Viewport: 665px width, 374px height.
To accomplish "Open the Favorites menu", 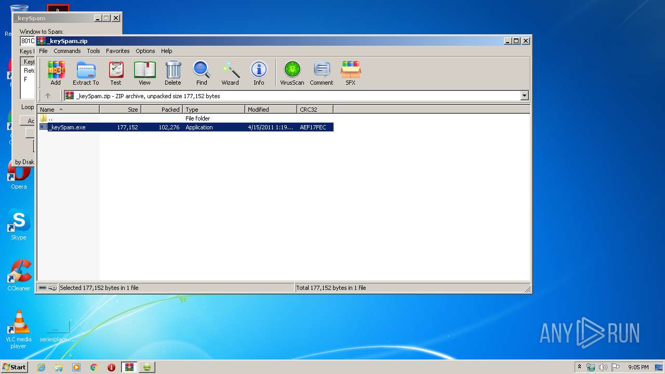I will (x=118, y=51).
